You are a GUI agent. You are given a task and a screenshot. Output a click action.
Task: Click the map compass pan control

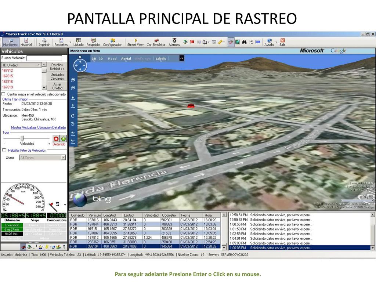tap(80, 65)
